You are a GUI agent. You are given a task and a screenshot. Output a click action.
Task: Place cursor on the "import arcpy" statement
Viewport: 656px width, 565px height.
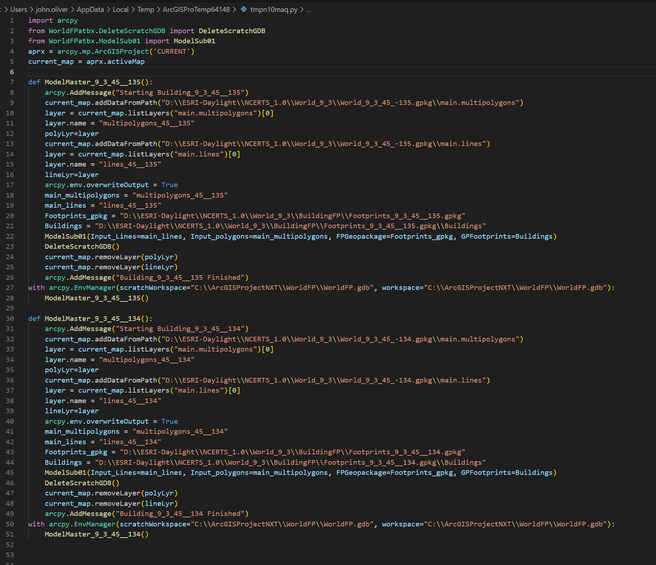click(52, 21)
